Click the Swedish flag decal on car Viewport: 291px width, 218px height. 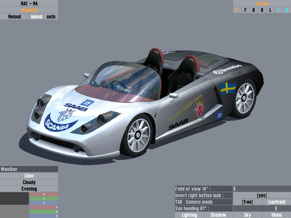point(228,88)
